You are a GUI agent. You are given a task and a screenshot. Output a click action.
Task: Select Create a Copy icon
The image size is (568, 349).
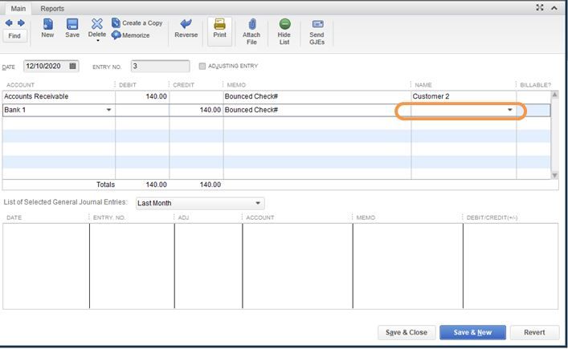coord(116,22)
